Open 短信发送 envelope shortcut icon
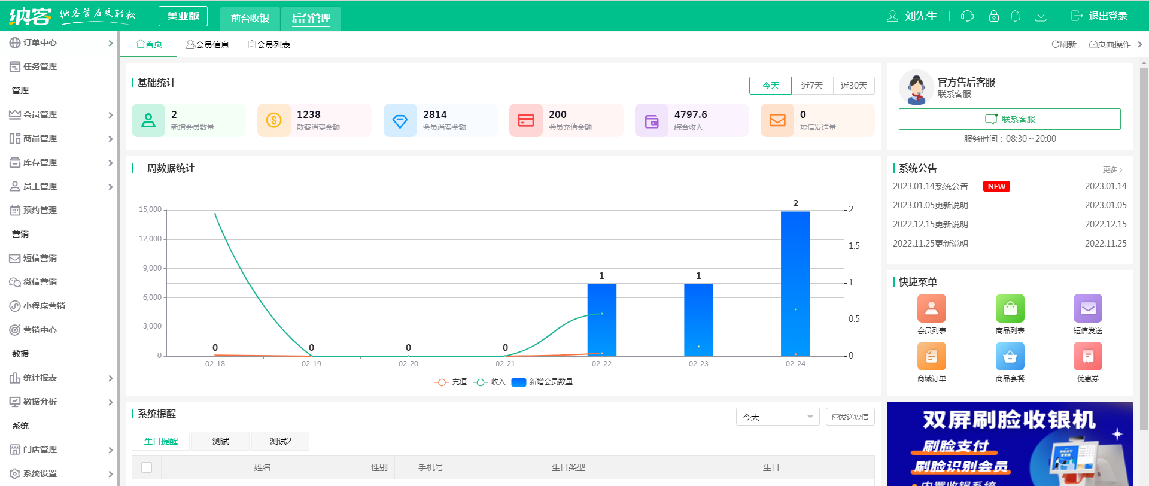1149x486 pixels. coord(1087,309)
